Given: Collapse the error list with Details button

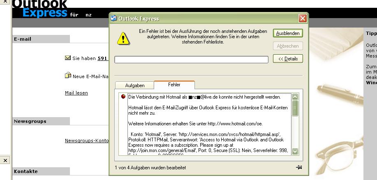Looking at the screenshot, I should pyautogui.click(x=288, y=59).
